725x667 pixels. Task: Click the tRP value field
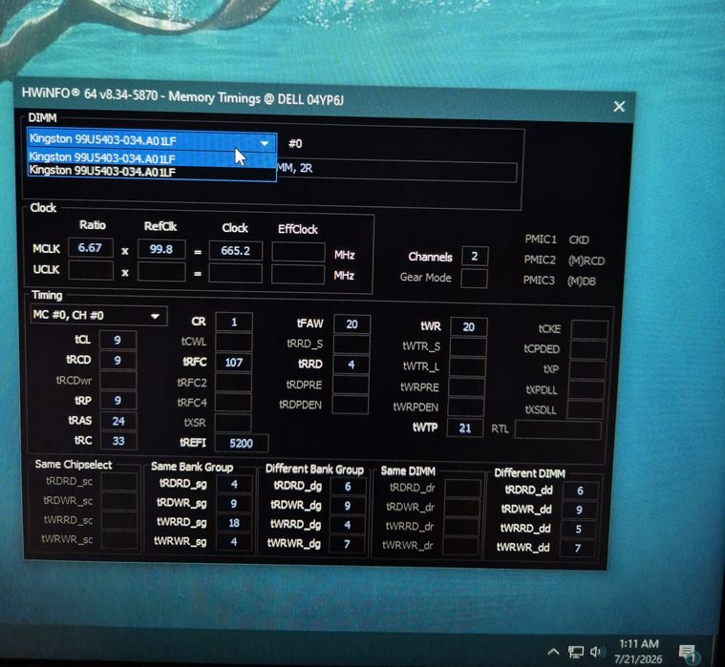pyautogui.click(x=117, y=401)
